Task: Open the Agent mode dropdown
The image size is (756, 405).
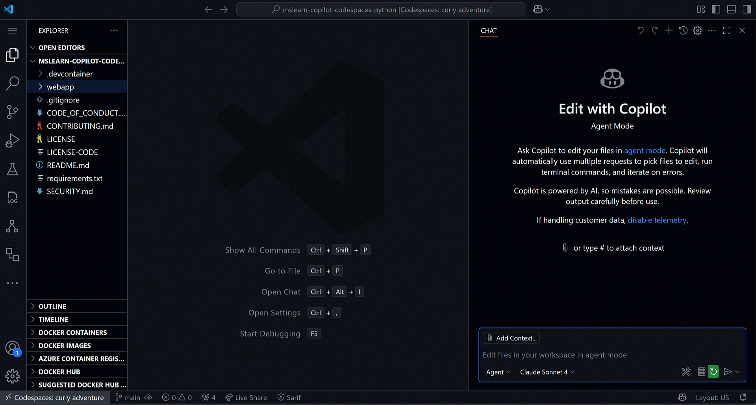Action: pyautogui.click(x=498, y=372)
